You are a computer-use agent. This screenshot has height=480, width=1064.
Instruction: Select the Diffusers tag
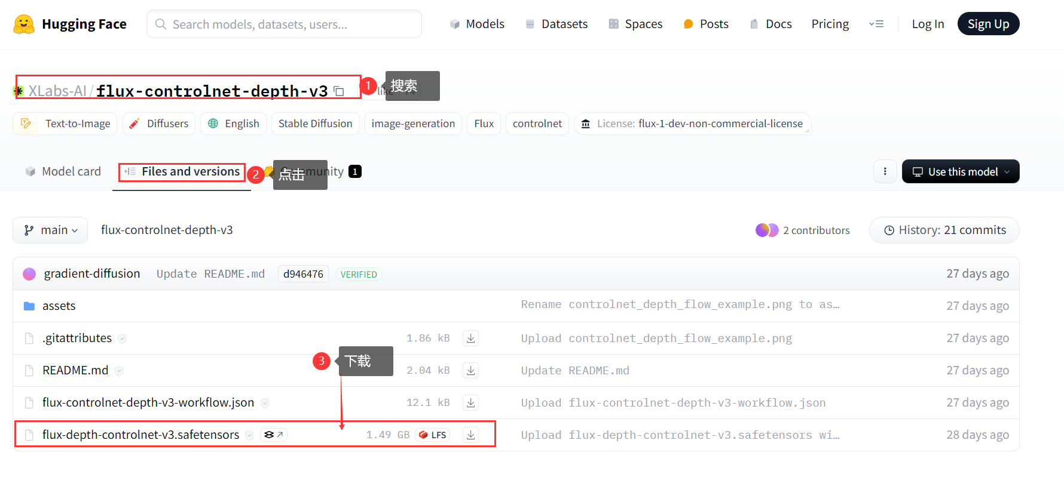coord(159,124)
